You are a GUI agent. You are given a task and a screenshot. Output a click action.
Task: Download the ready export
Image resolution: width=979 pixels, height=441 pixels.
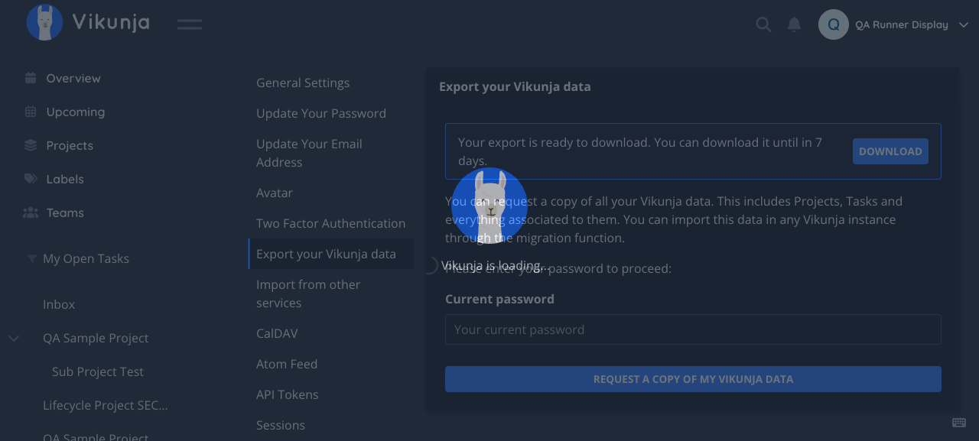[890, 151]
